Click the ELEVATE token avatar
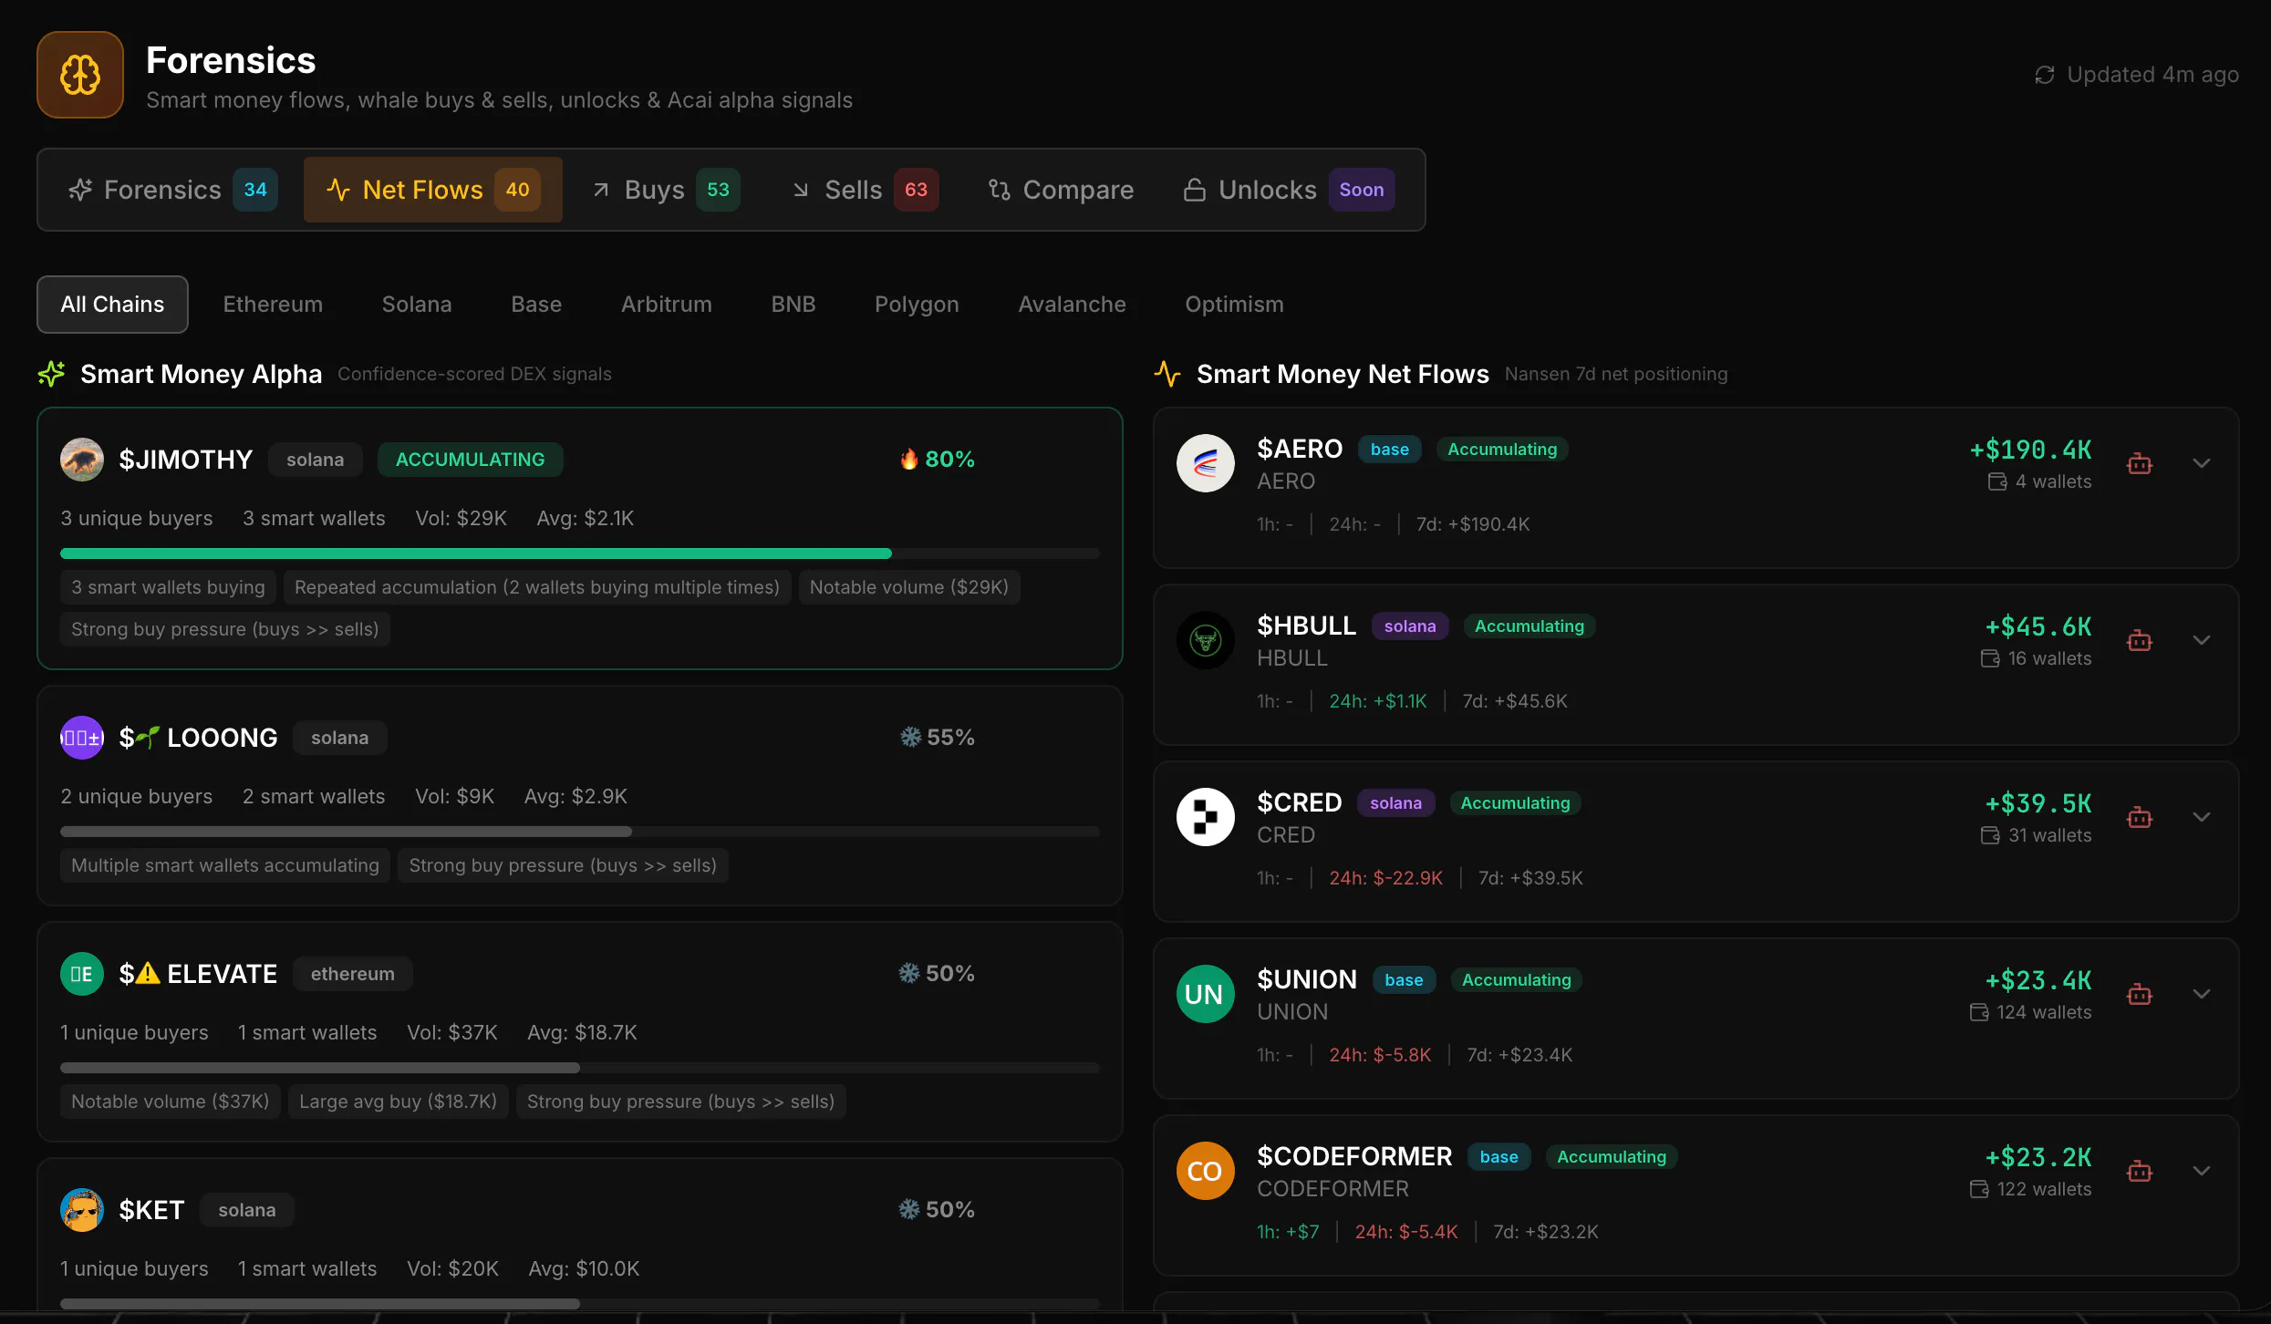This screenshot has height=1324, width=2271. coord(82,974)
